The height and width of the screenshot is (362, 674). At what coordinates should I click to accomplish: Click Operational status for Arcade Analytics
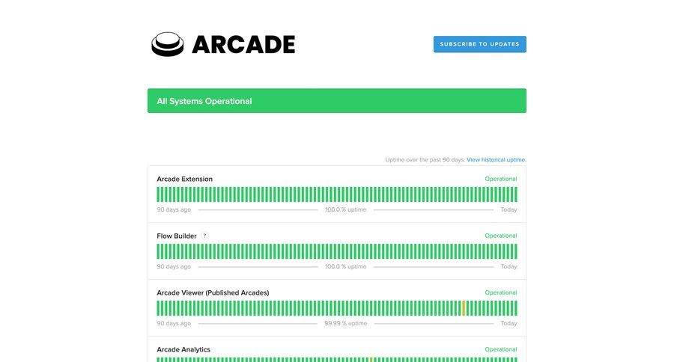click(x=501, y=349)
